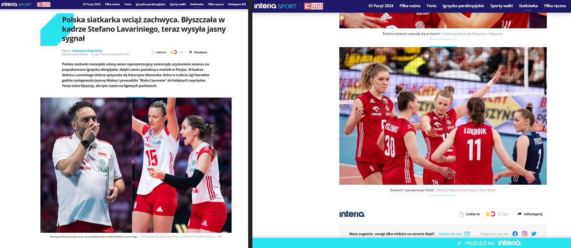The height and width of the screenshot is (248, 571).
Task: Click text Masz sugestie, uwagi albo widzisz
Action: pos(391,234)
